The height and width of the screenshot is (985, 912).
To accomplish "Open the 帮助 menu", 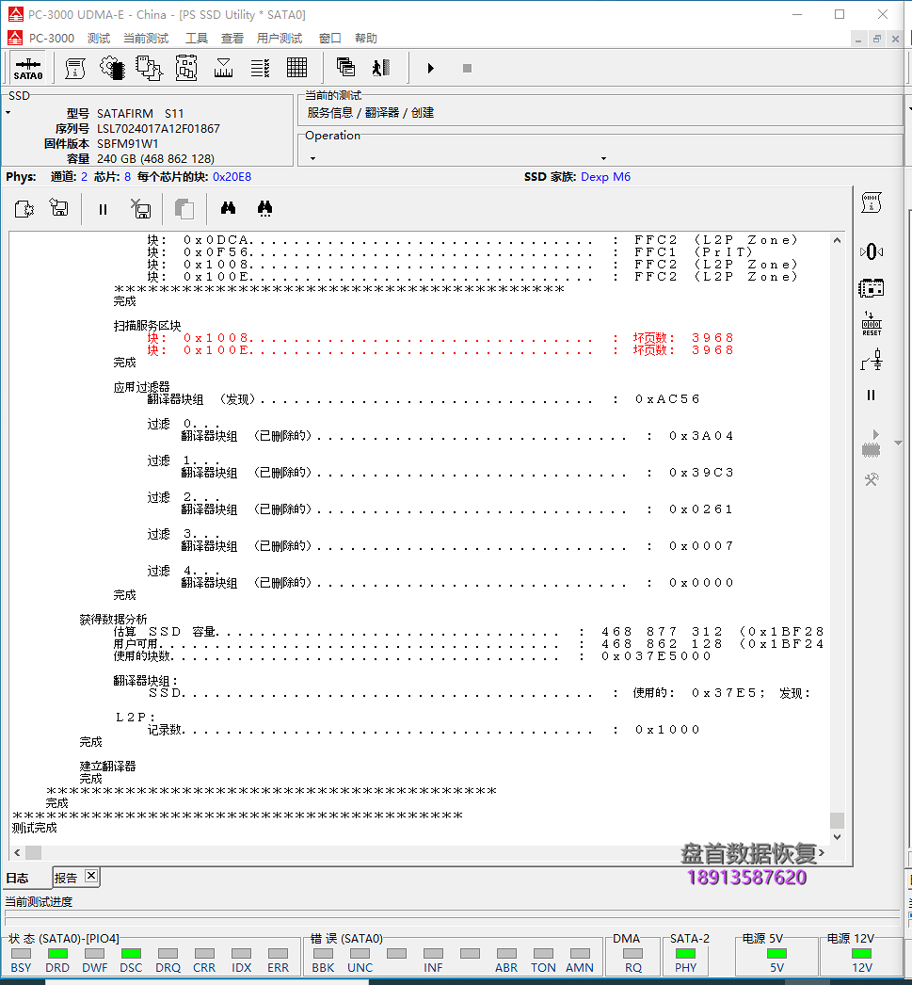I will [365, 39].
